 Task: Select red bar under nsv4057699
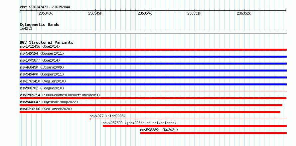[x=195, y=126]
